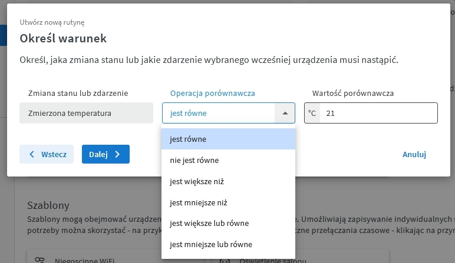The width and height of the screenshot is (455, 263).
Task: Click the left chevron icon on Wstecz
Action: [x=32, y=154]
